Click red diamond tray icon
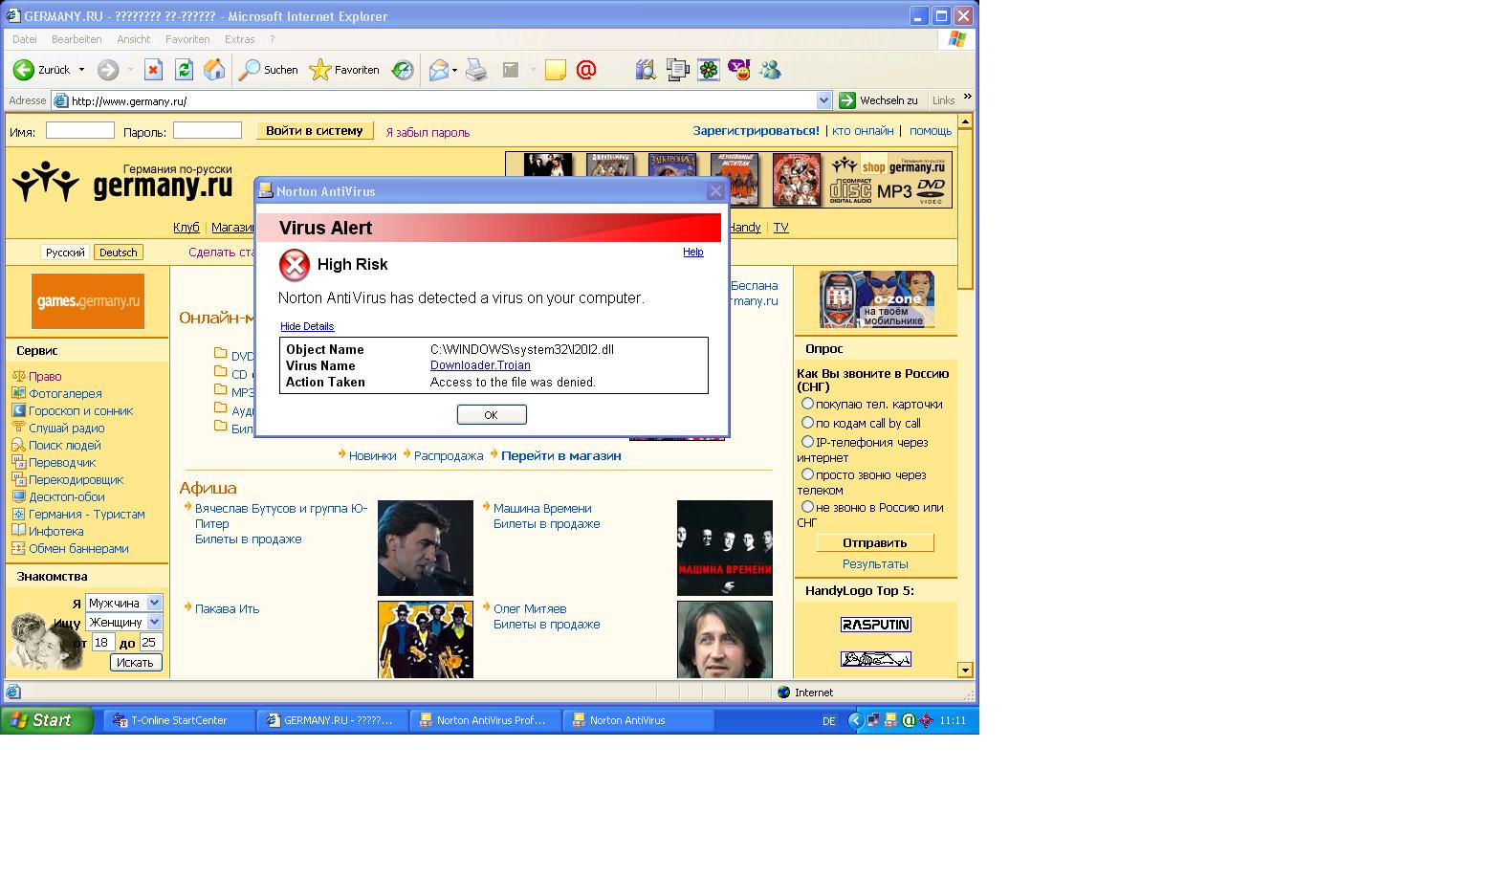 click(926, 720)
